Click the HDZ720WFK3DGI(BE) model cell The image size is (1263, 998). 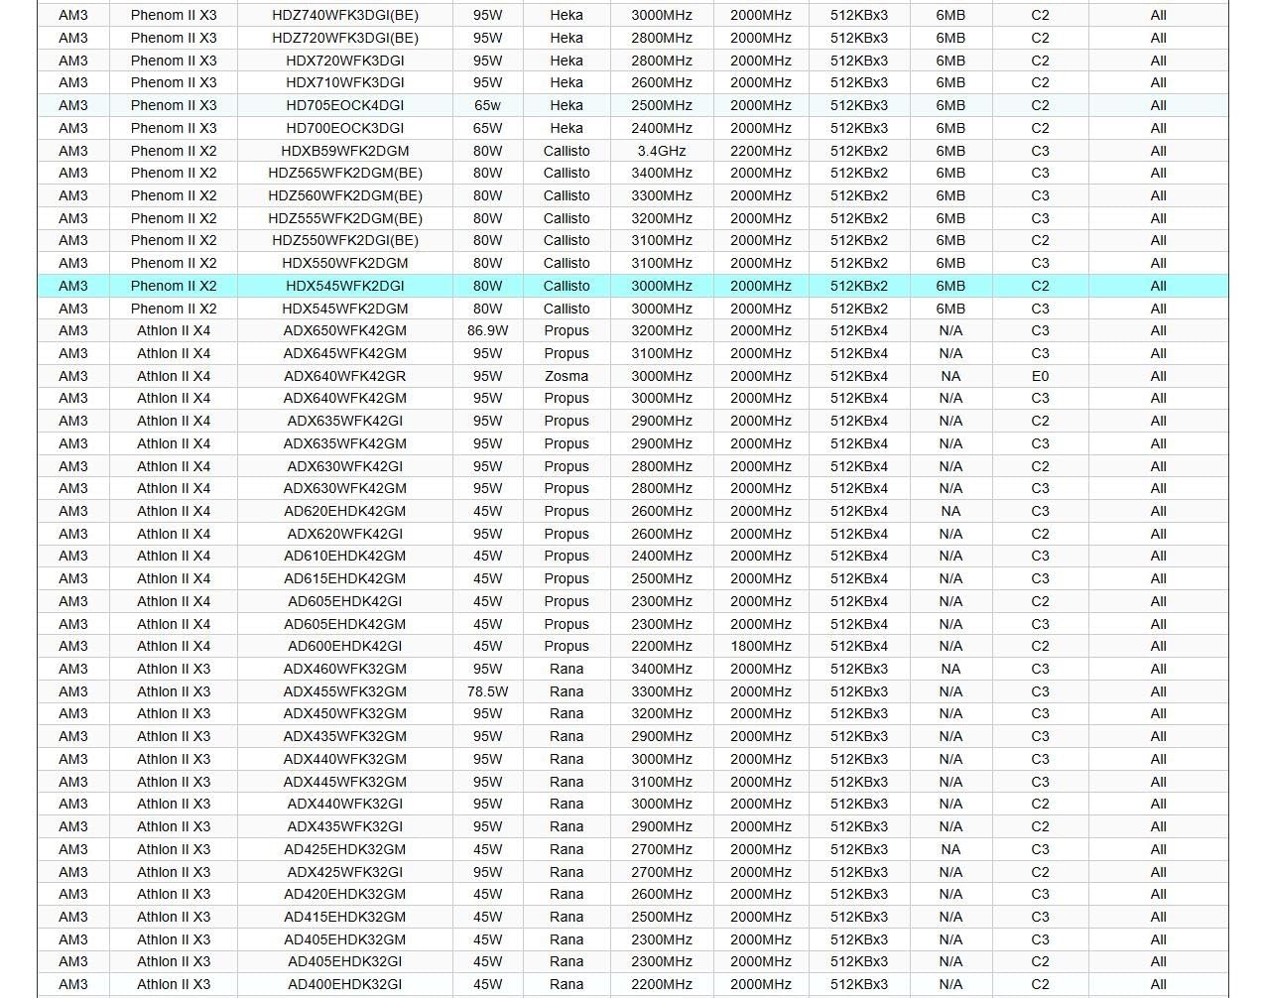[344, 38]
